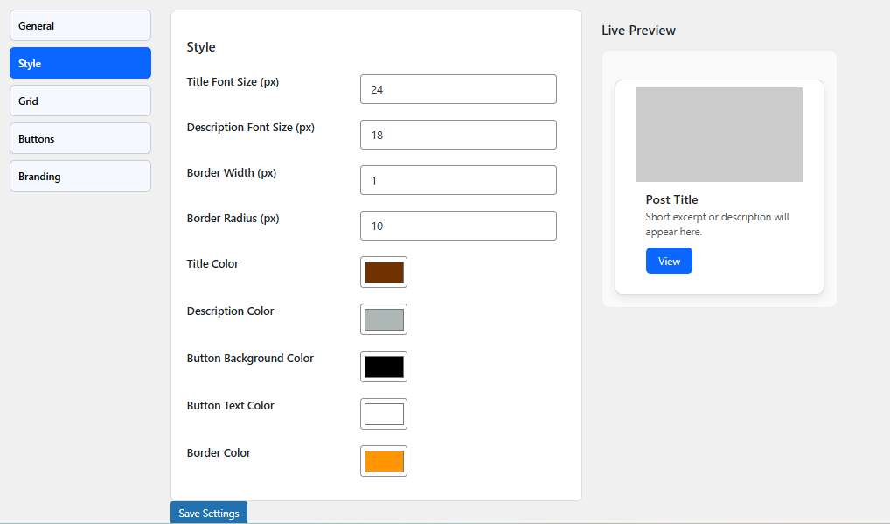The image size is (890, 524).
Task: Switch to the Branding tab
Action: tap(80, 176)
